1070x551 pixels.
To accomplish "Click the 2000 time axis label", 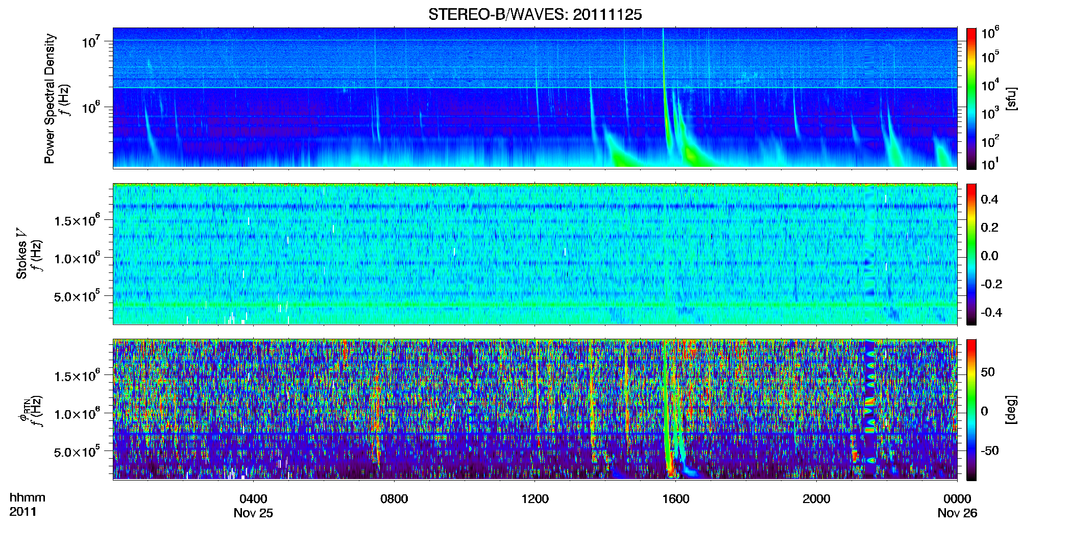I will coord(816,499).
